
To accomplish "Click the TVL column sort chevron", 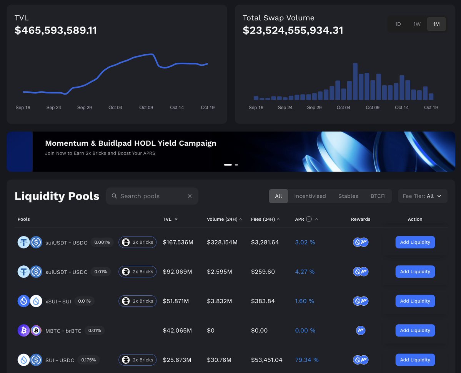I will tap(176, 219).
